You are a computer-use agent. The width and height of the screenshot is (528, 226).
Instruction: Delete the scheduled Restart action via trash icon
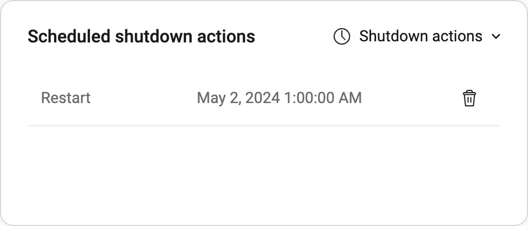[469, 98]
